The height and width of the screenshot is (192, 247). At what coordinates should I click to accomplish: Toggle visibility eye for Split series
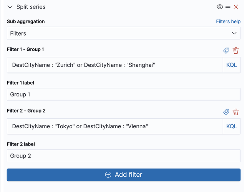220,7
